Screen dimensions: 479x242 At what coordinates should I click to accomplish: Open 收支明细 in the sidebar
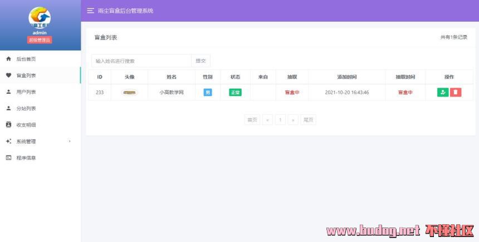40,124
